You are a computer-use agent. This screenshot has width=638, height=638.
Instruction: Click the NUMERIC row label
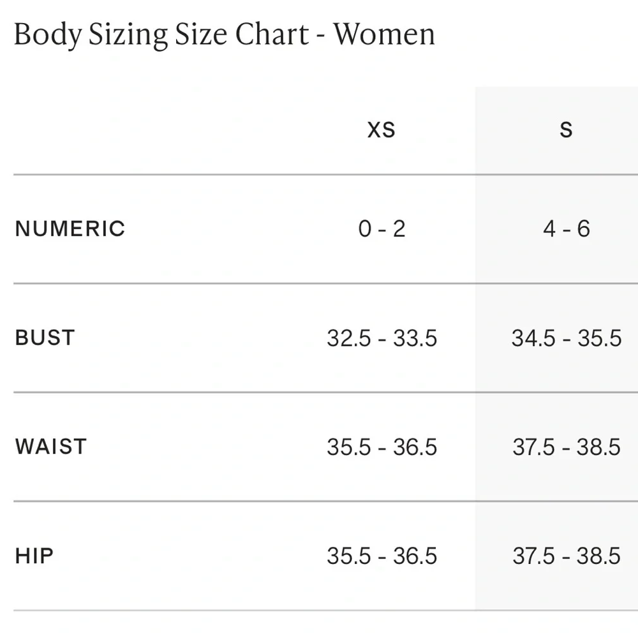70,228
